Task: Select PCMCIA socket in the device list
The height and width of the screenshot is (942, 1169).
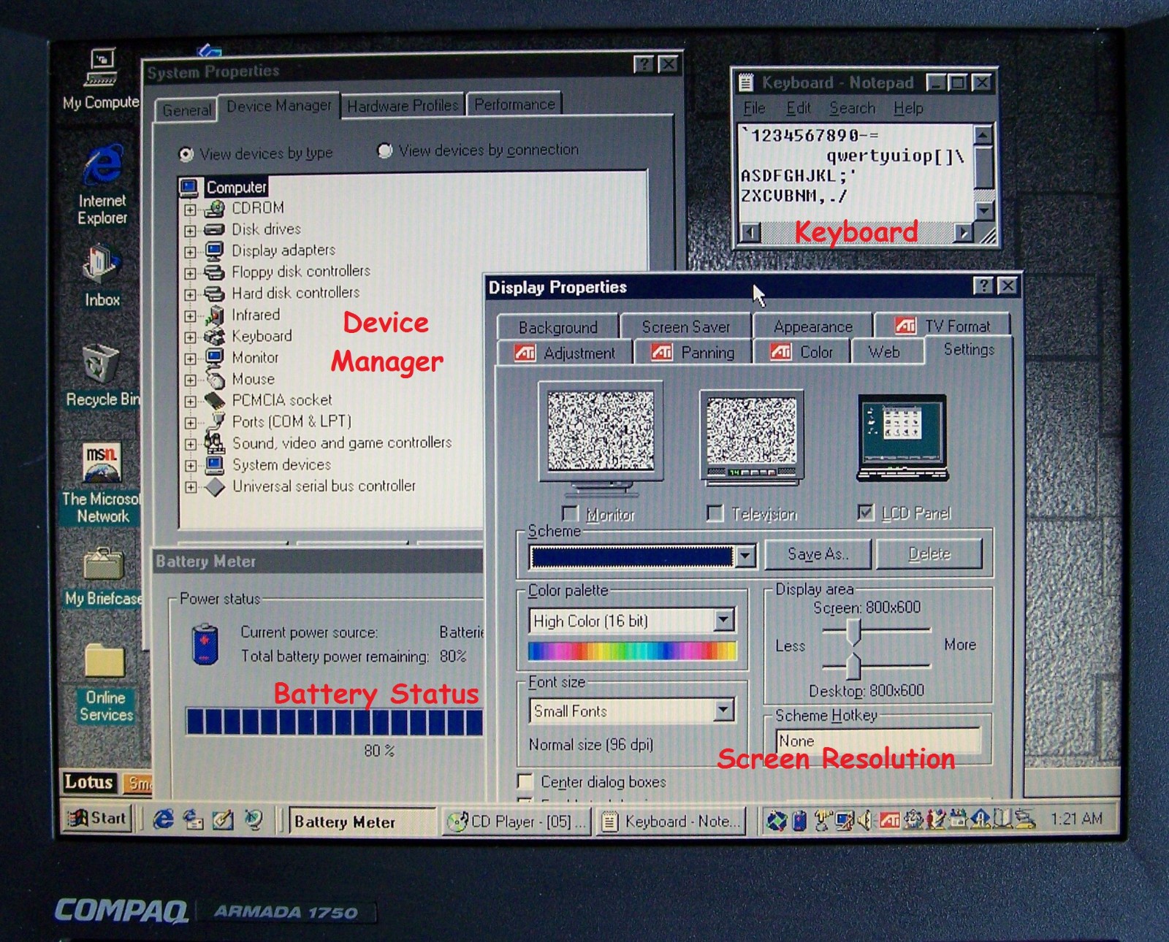Action: click(281, 400)
